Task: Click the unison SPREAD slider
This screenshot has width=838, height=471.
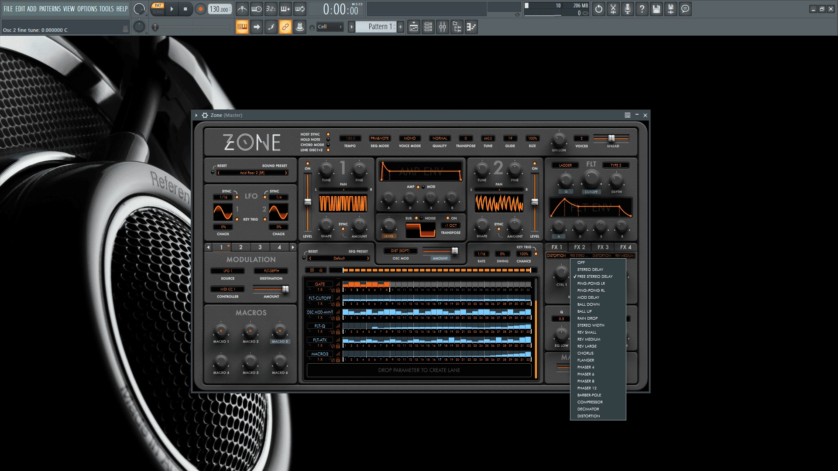Action: pos(611,138)
